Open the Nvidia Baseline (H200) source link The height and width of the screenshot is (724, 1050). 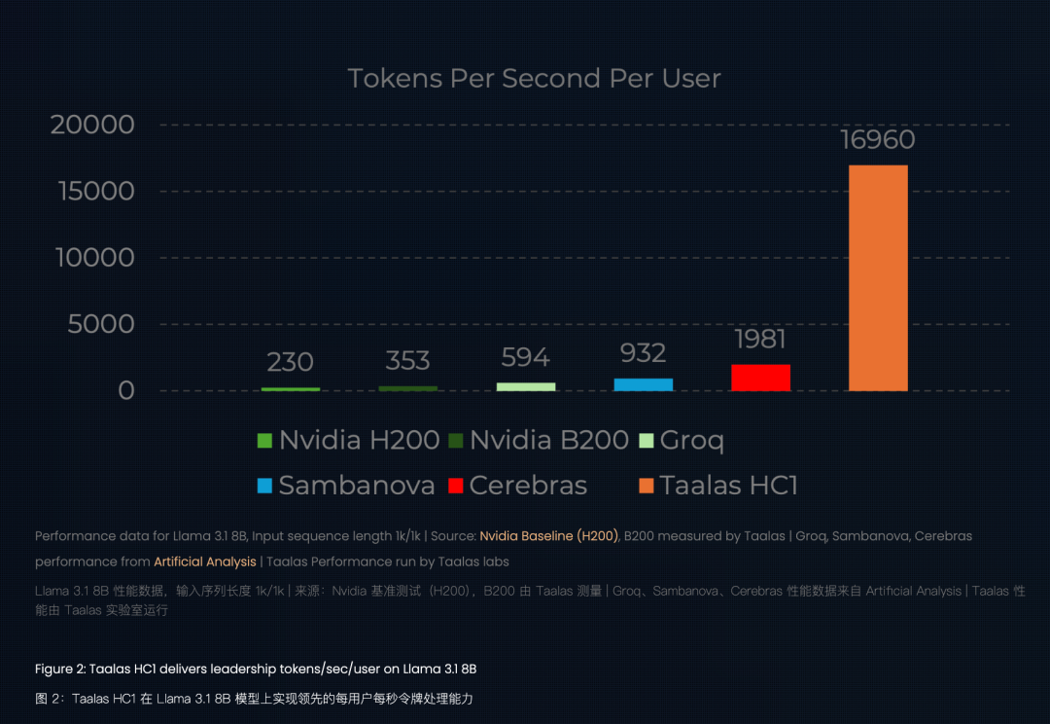click(548, 536)
